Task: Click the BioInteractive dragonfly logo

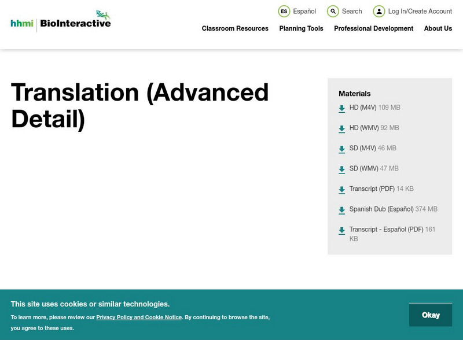Action: 102,13
